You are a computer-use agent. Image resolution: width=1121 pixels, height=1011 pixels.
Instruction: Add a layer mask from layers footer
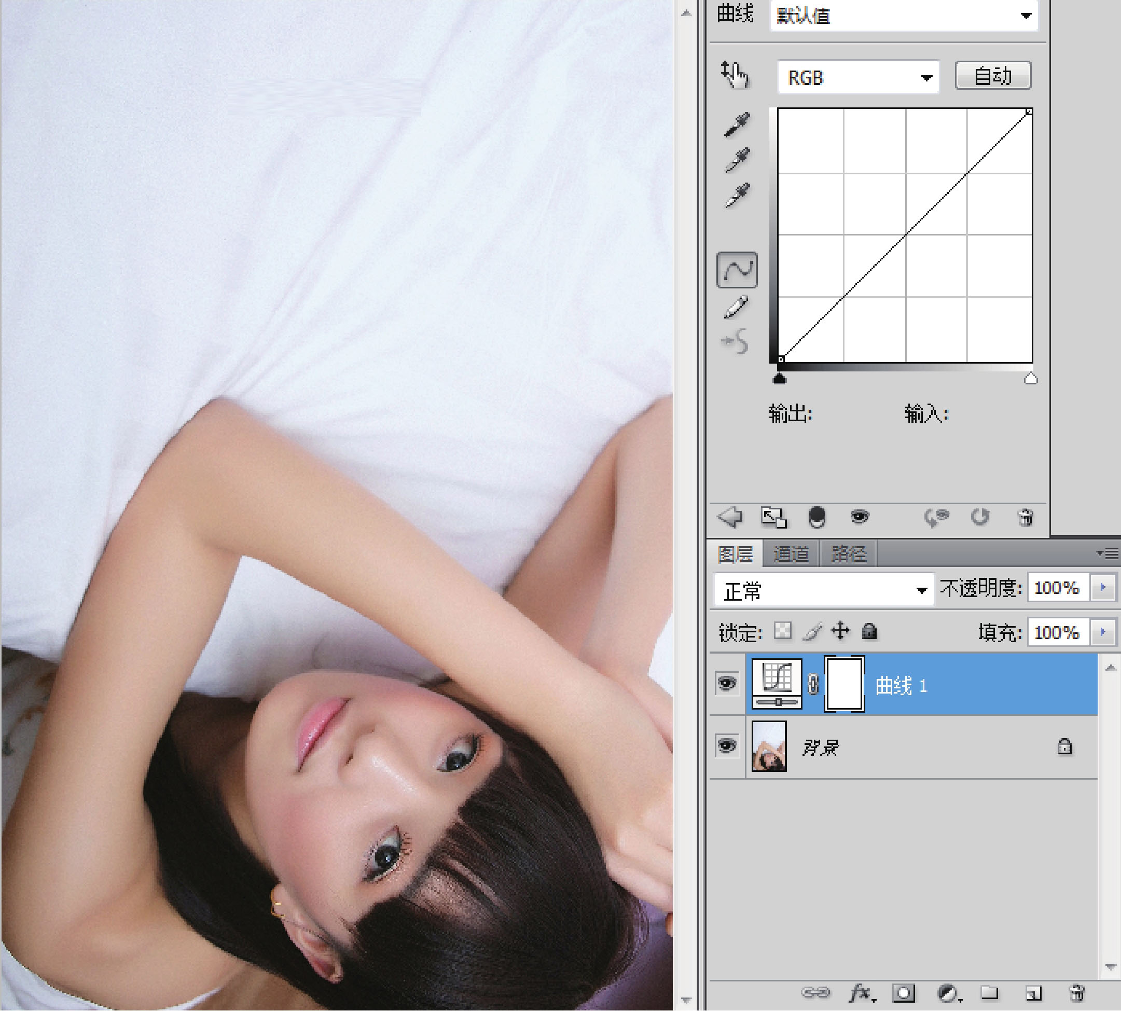pyautogui.click(x=903, y=992)
